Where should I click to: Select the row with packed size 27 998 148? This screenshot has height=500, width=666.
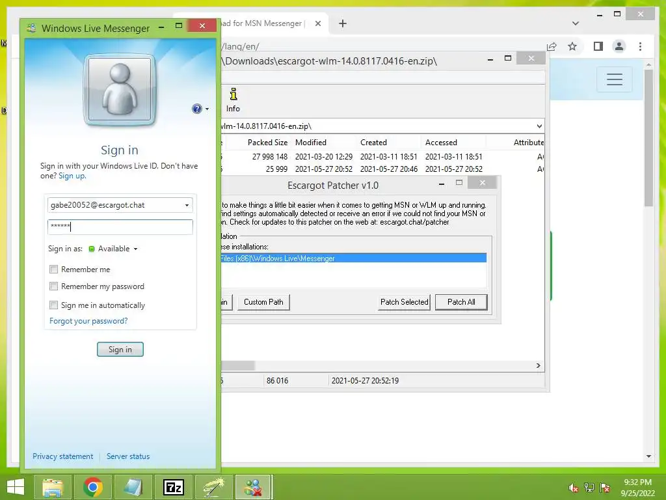click(382, 157)
